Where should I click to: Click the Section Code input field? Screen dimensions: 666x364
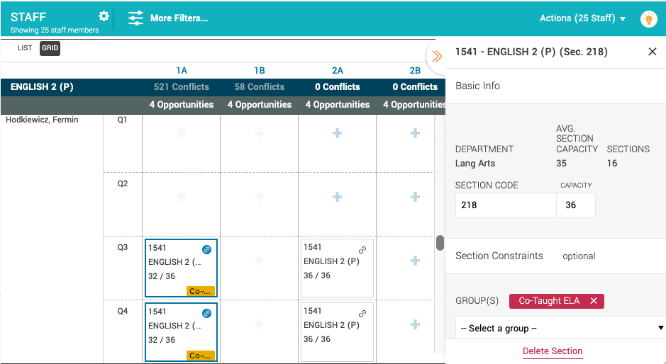point(505,205)
